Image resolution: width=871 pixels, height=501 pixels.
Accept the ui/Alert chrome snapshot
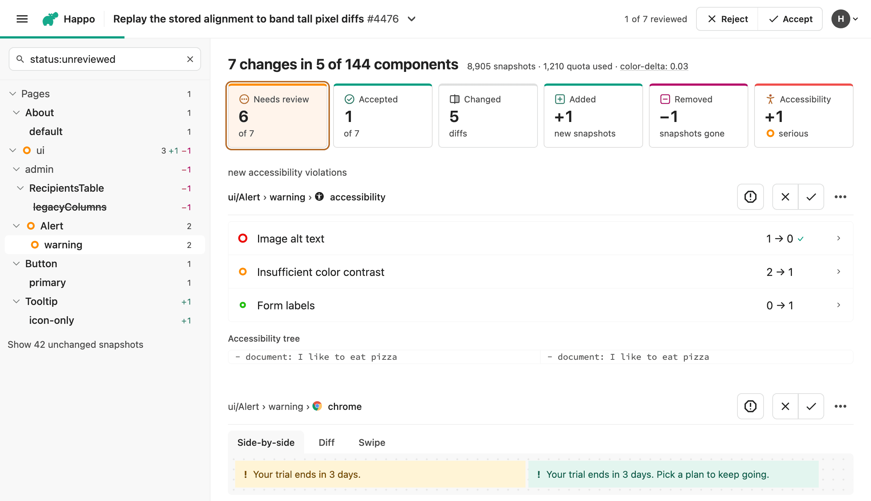pyautogui.click(x=811, y=406)
